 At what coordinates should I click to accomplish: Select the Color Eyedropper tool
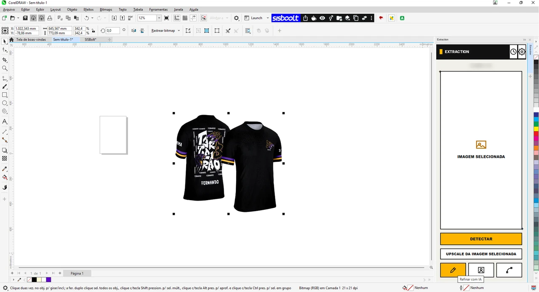pyautogui.click(x=5, y=169)
